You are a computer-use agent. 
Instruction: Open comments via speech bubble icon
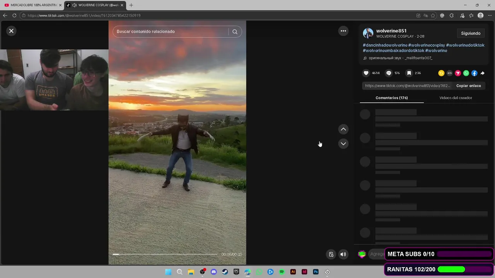[x=389, y=73]
